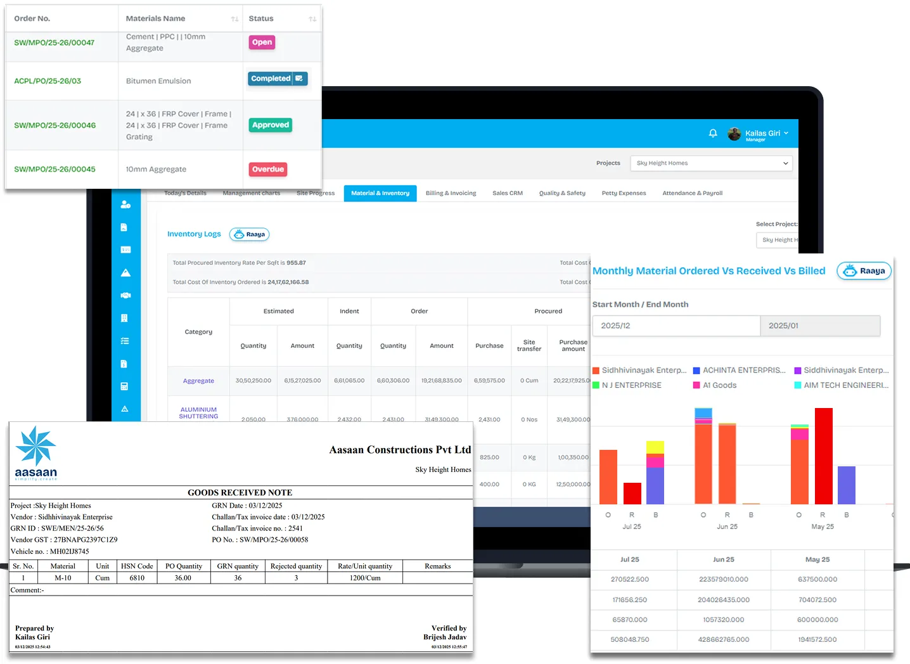Click the AIM TECH ENGINEERING cyan legend swatch
This screenshot has height=664, width=910.
798,385
